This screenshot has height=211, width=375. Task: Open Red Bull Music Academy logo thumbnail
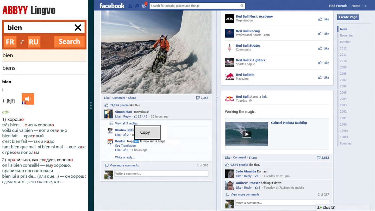click(x=229, y=18)
